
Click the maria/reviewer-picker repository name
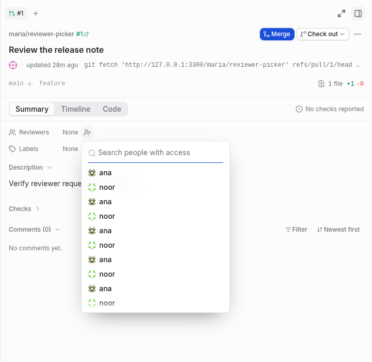[x=41, y=34]
